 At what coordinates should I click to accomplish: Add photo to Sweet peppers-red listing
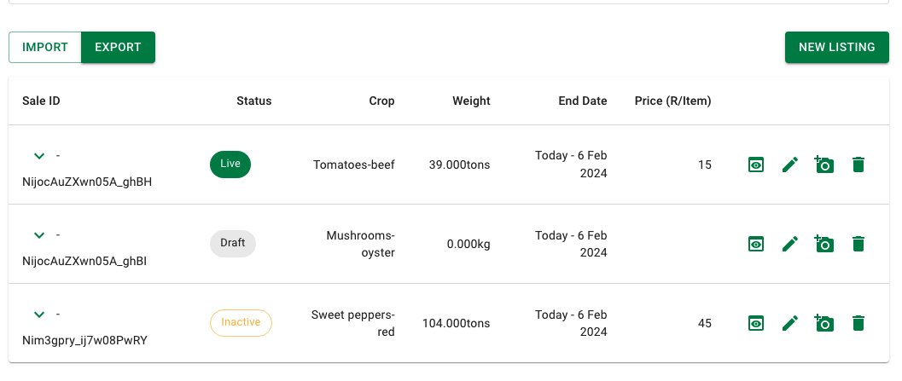point(823,323)
